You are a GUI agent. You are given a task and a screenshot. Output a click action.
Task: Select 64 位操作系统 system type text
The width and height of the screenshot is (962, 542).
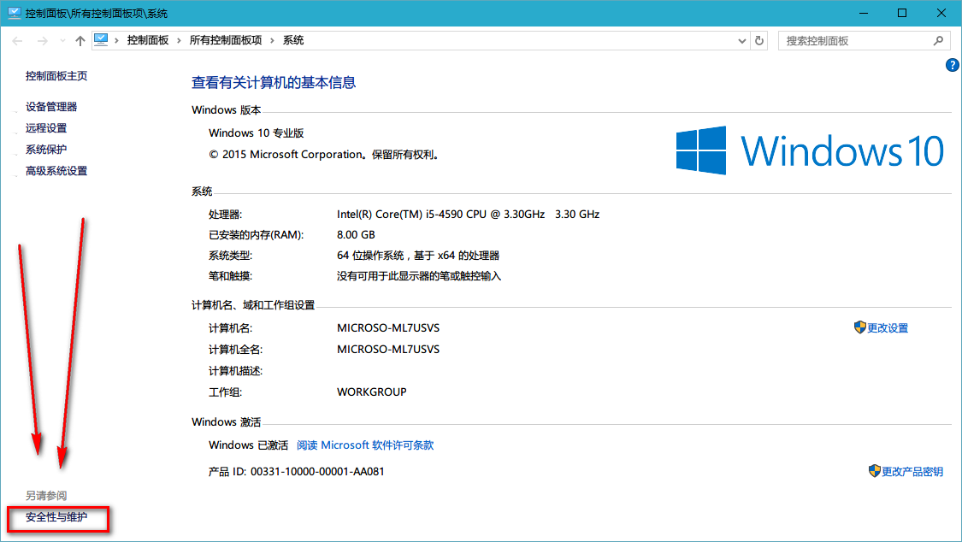(x=418, y=256)
